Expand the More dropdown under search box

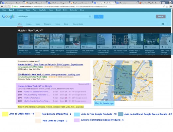pyautogui.click(x=67, y=24)
